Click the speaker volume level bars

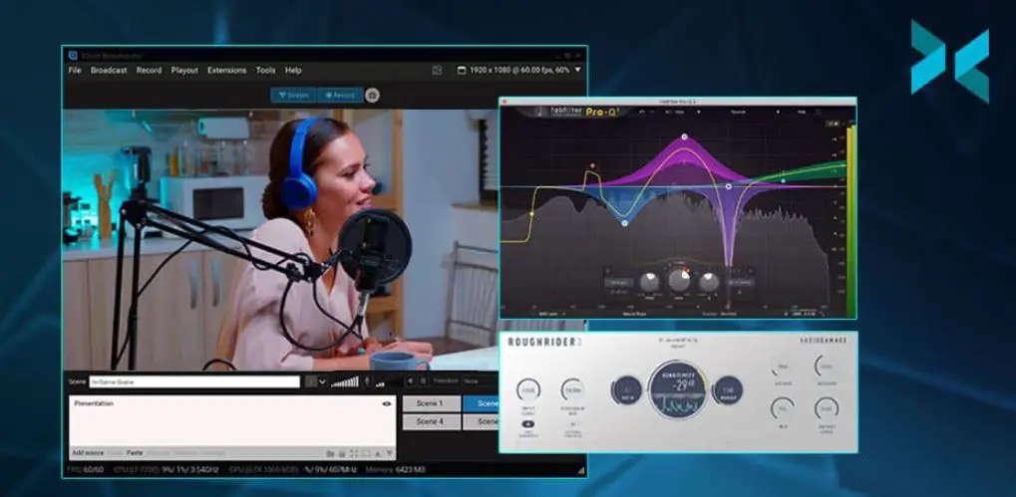(x=345, y=381)
